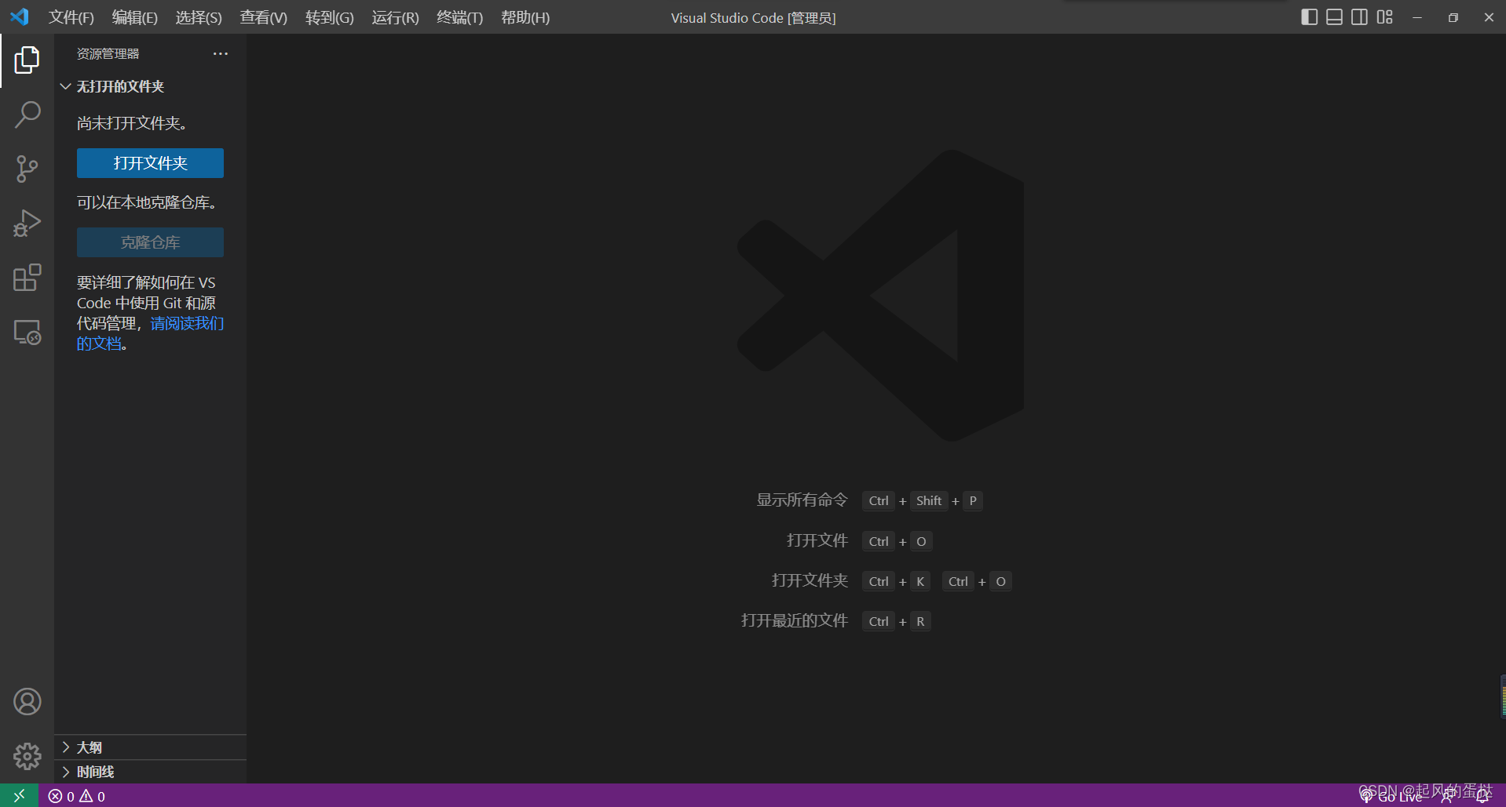1506x807 pixels.
Task: Open the 运行(R) menu
Action: pyautogui.click(x=396, y=17)
